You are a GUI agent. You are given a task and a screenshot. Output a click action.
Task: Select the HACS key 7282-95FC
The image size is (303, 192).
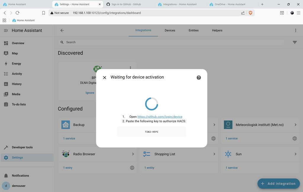coord(152,132)
